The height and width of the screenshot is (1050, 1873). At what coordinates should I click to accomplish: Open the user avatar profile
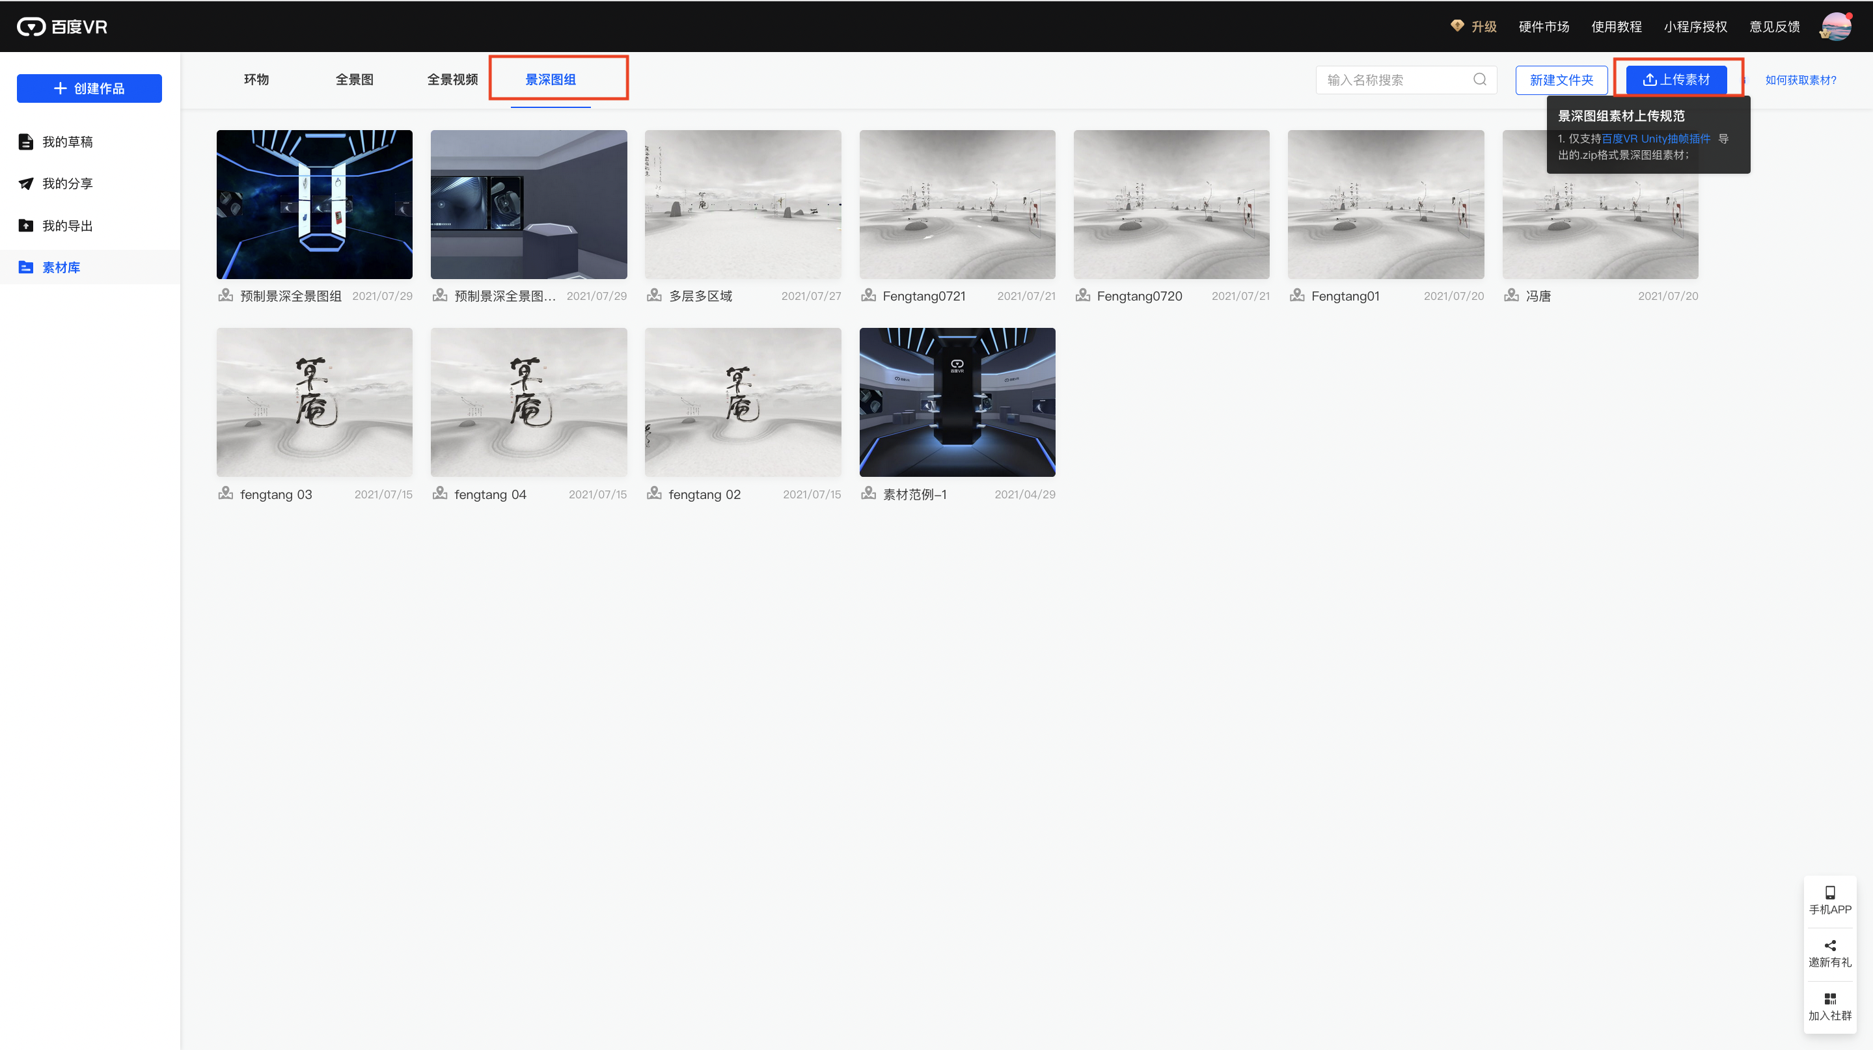click(x=1836, y=27)
